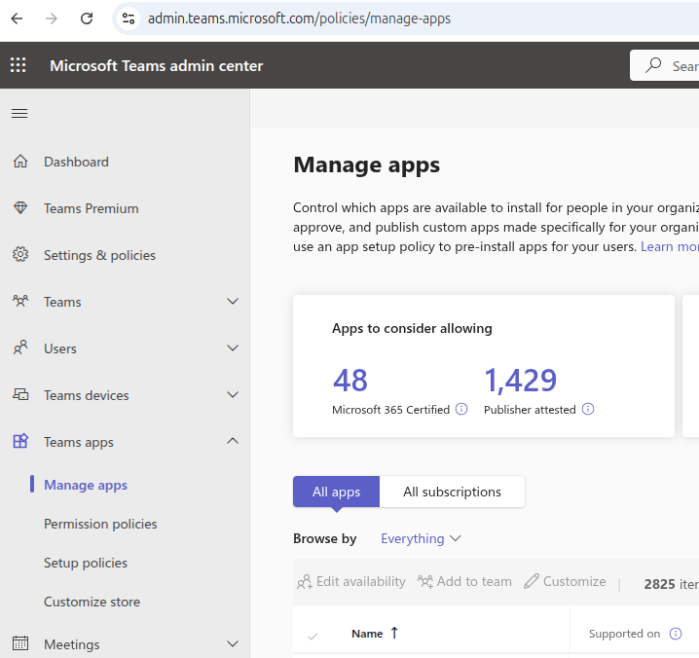Click the Manage apps page heading
Viewport: 699px width, 658px height.
point(366,164)
